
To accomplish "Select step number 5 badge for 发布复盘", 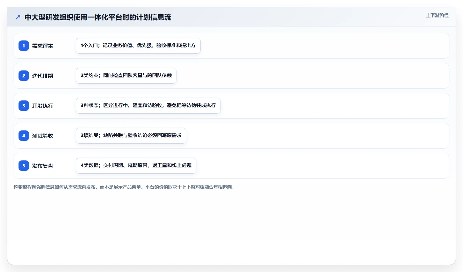I will tap(24, 166).
